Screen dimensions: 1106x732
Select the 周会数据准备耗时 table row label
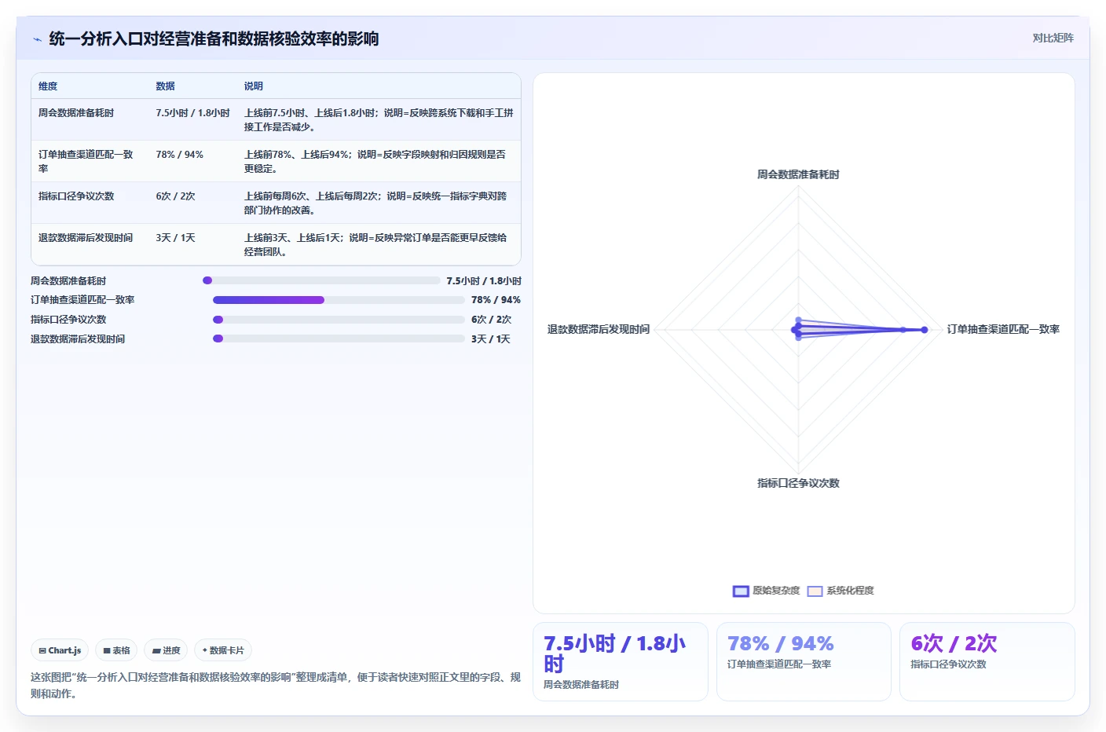[76, 113]
